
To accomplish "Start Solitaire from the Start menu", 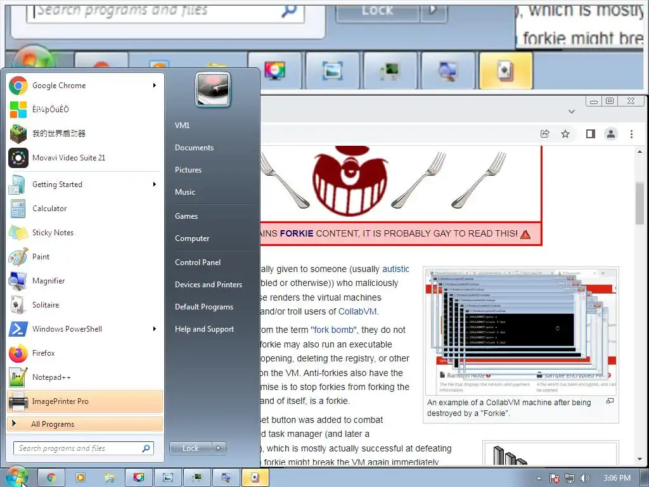I will (85, 305).
